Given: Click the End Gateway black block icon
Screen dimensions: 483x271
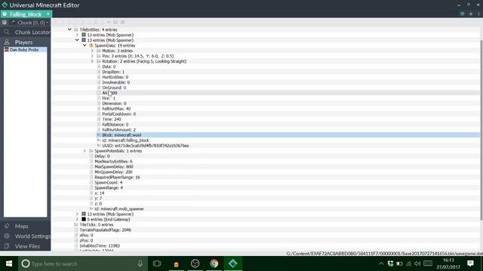Looking at the screenshot, I should pos(84,219).
